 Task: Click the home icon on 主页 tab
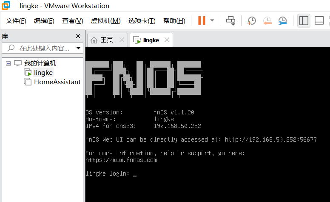coord(94,40)
